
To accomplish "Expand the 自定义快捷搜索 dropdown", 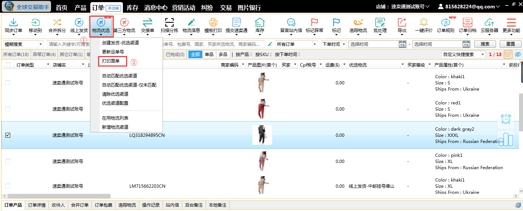I will tap(483, 55).
